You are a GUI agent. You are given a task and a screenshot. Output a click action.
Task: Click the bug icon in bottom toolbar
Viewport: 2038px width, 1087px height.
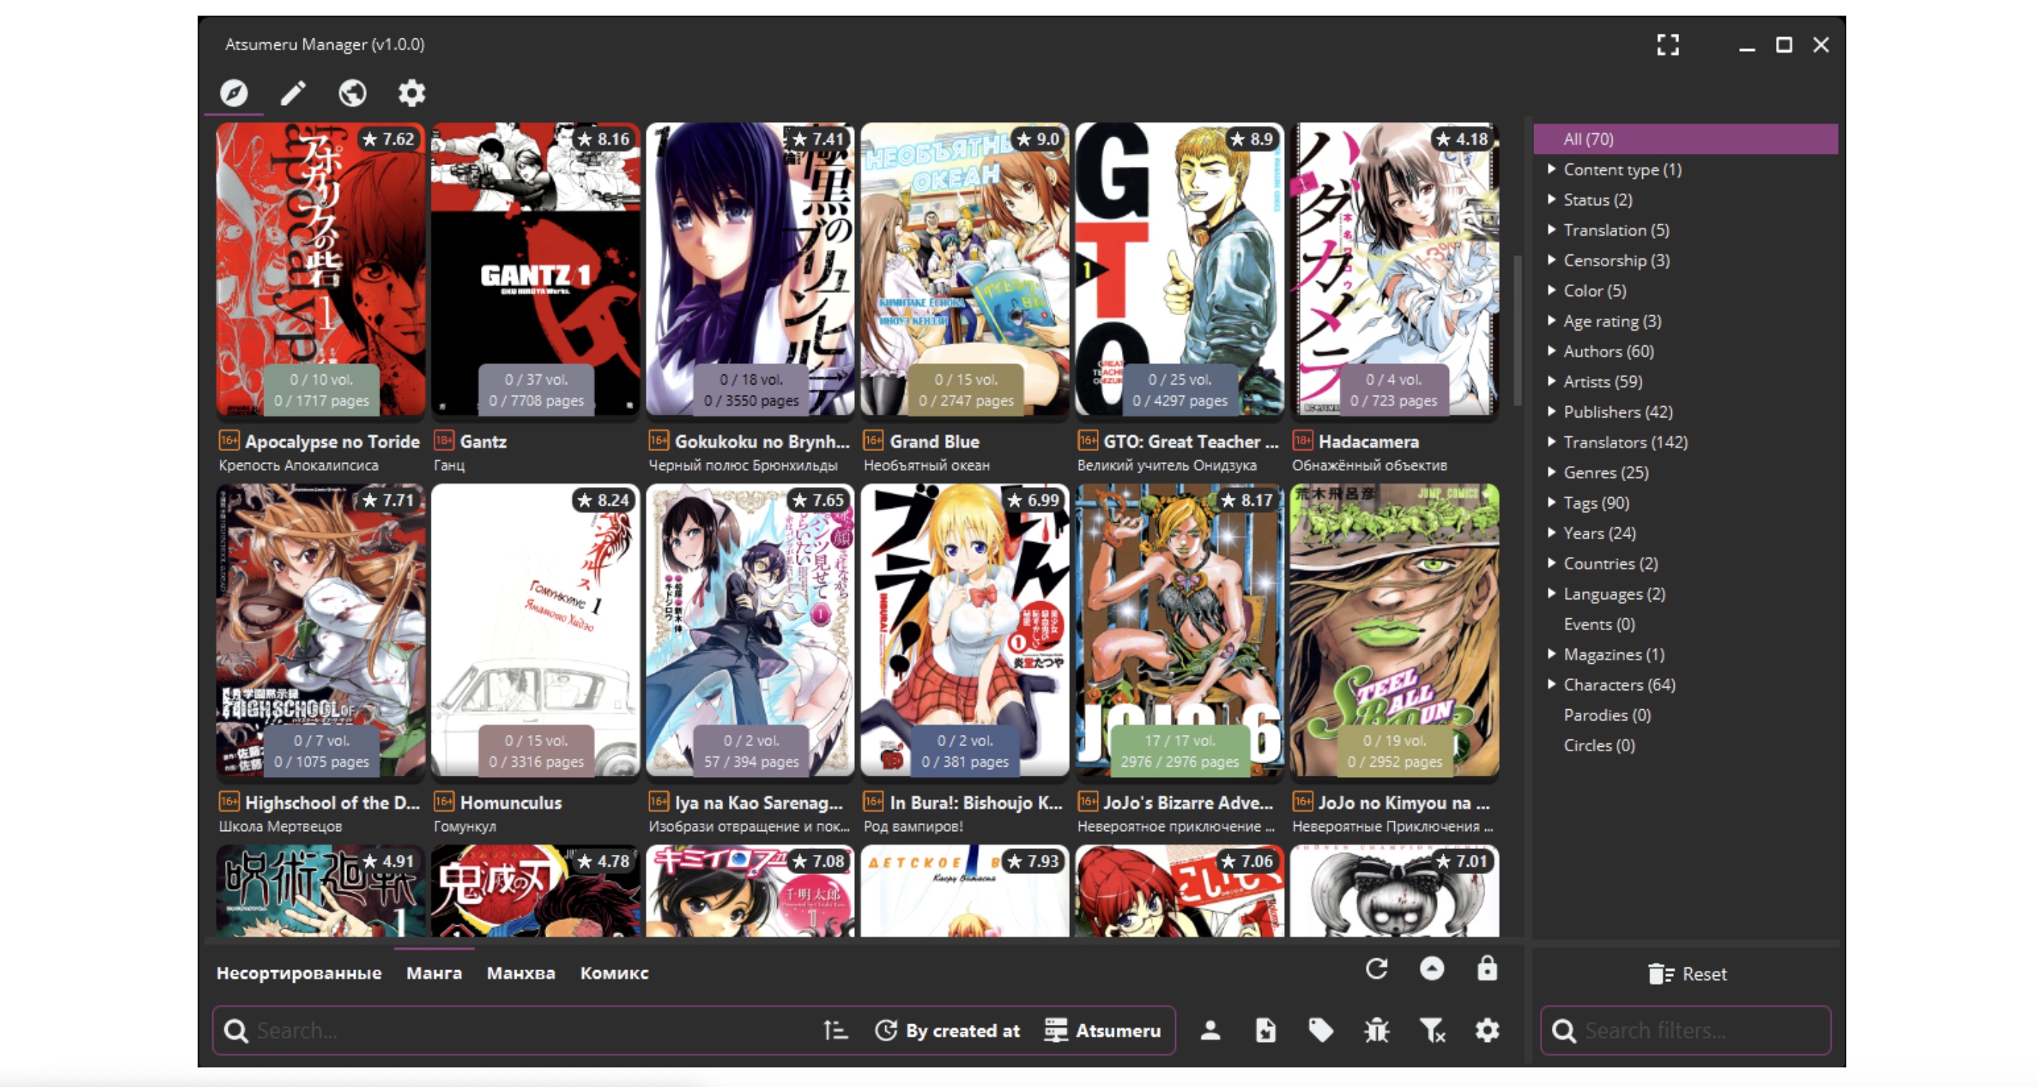pyautogui.click(x=1376, y=1030)
